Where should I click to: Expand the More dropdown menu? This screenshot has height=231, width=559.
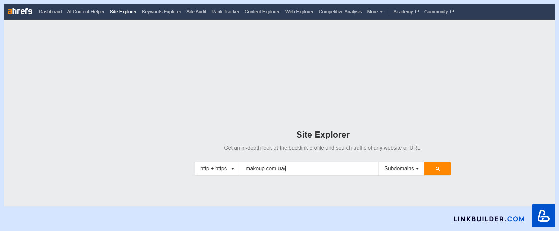375,12
